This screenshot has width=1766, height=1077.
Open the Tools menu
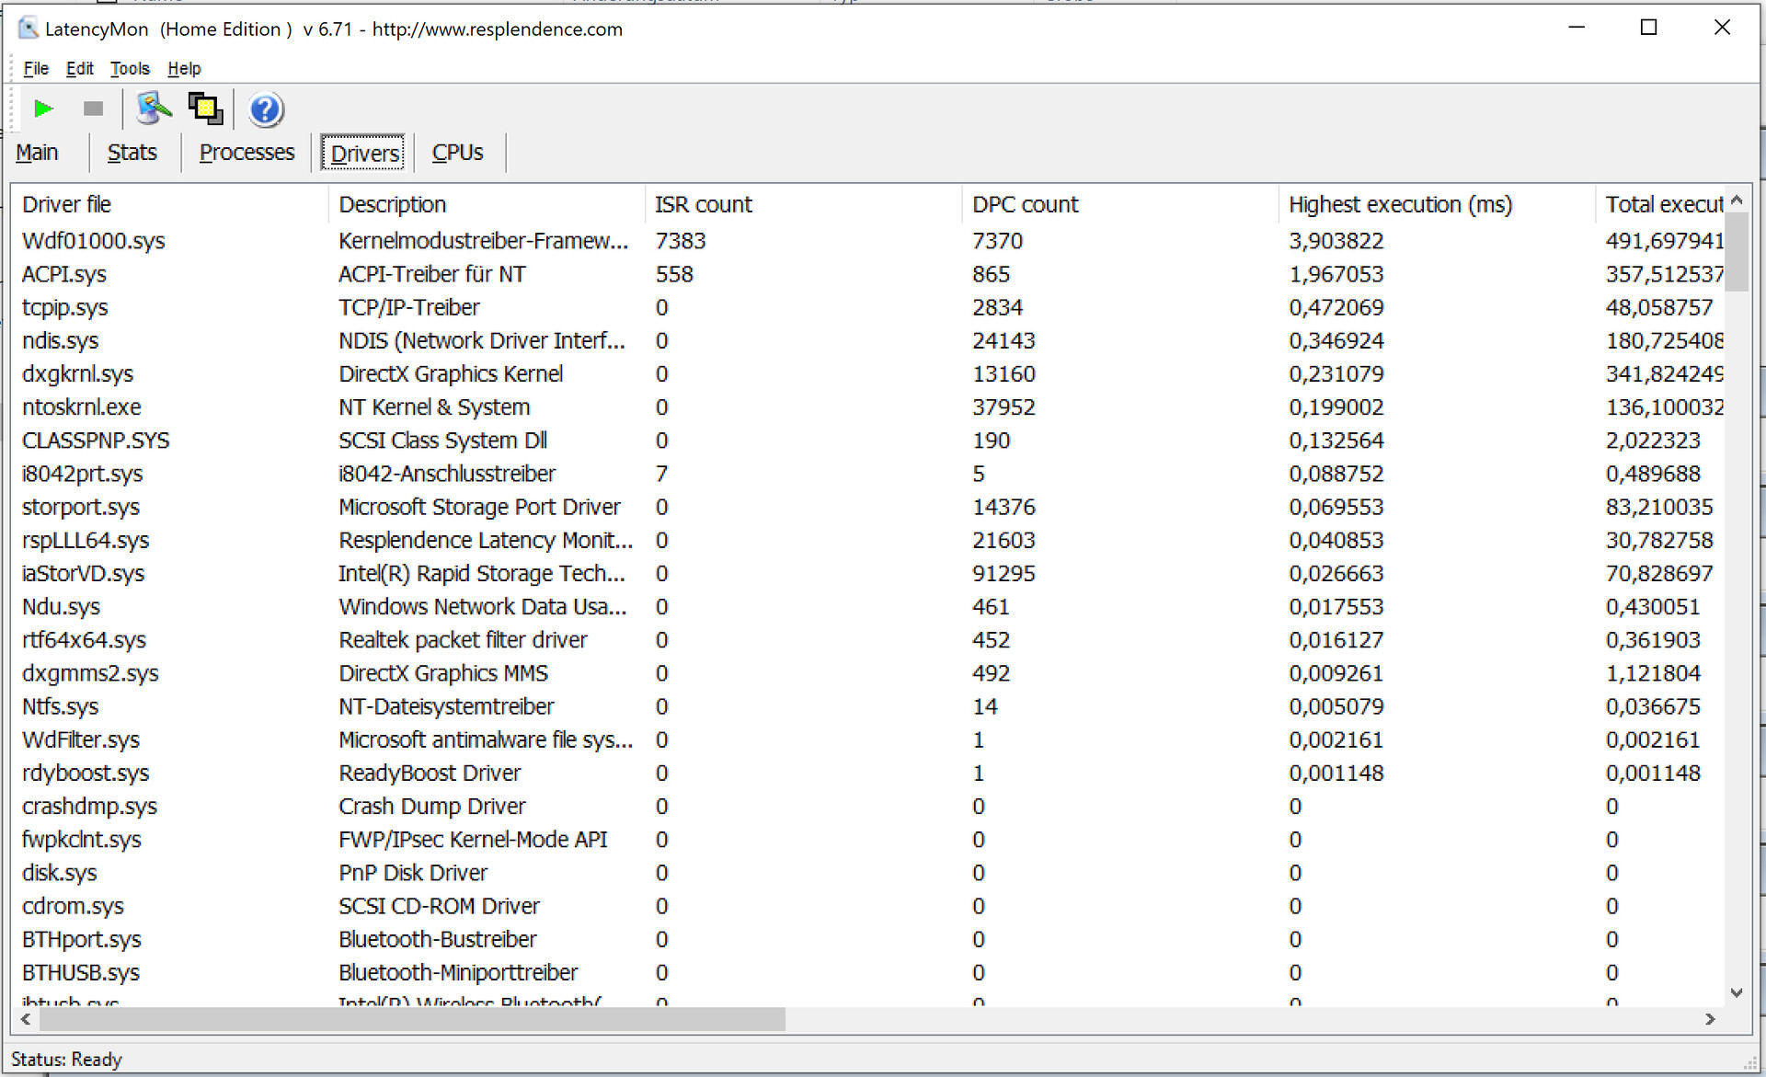pyautogui.click(x=130, y=68)
